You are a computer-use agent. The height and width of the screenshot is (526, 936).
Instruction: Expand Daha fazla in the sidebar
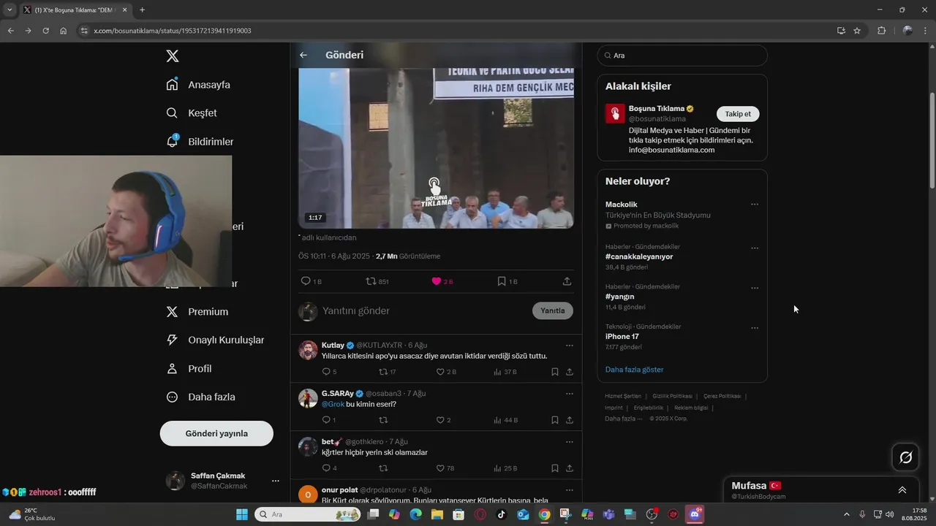click(200, 397)
